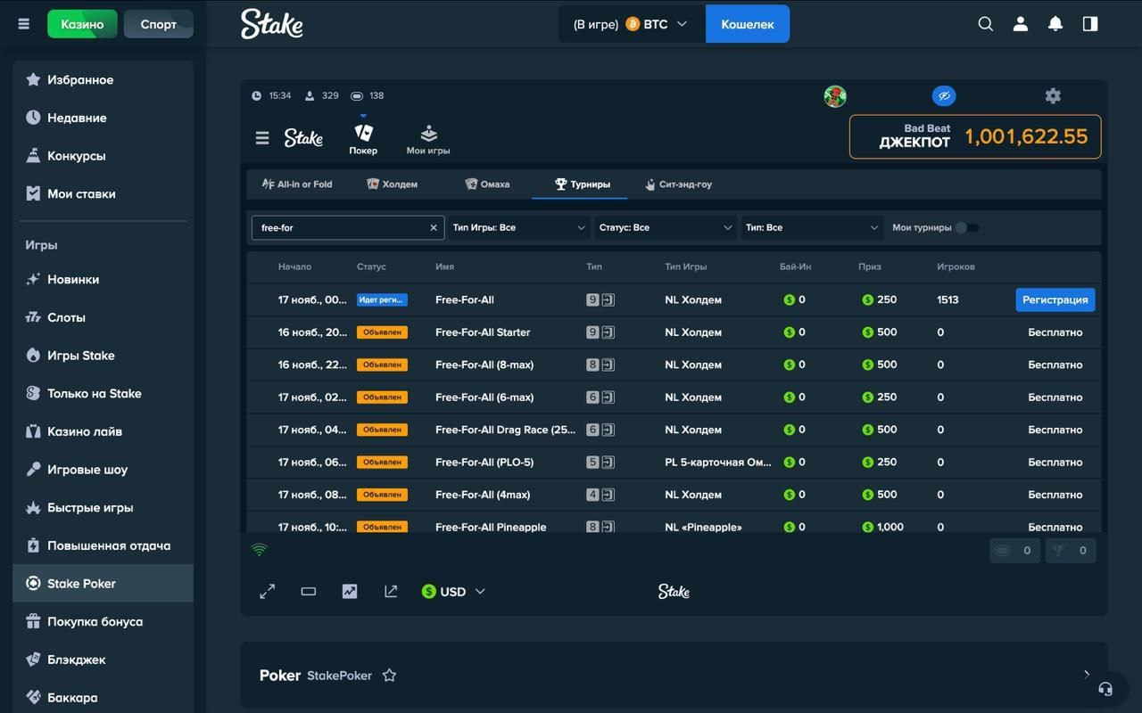The width and height of the screenshot is (1142, 713).
Task: Click the Регистрация button for Free-For-All
Action: [x=1055, y=299]
